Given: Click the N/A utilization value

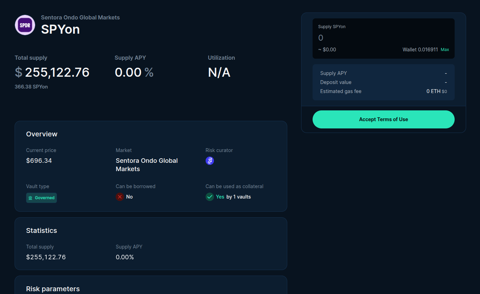Looking at the screenshot, I should (x=219, y=72).
